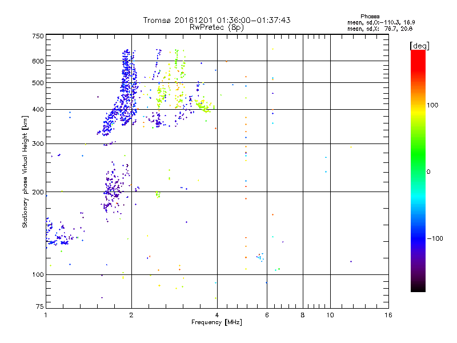
Task: Click the plot title 'Tromsø 20161201 01:36:00-01:37:43'
Action: (x=217, y=20)
